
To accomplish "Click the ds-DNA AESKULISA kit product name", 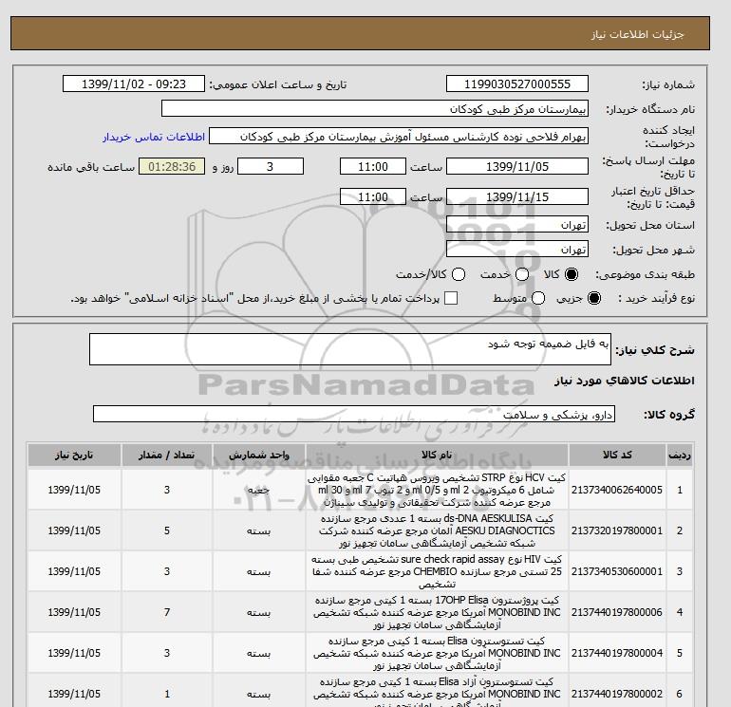I will (x=437, y=530).
